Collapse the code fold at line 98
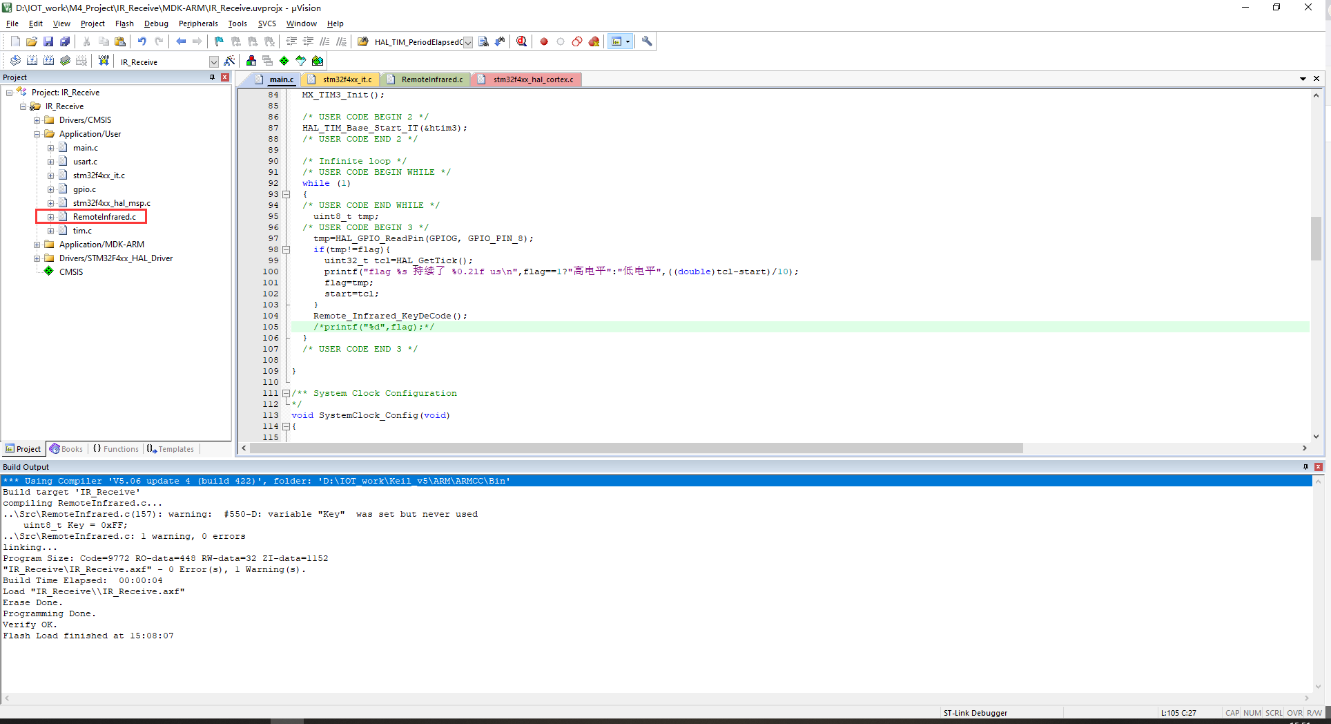This screenshot has height=724, width=1331. click(286, 249)
